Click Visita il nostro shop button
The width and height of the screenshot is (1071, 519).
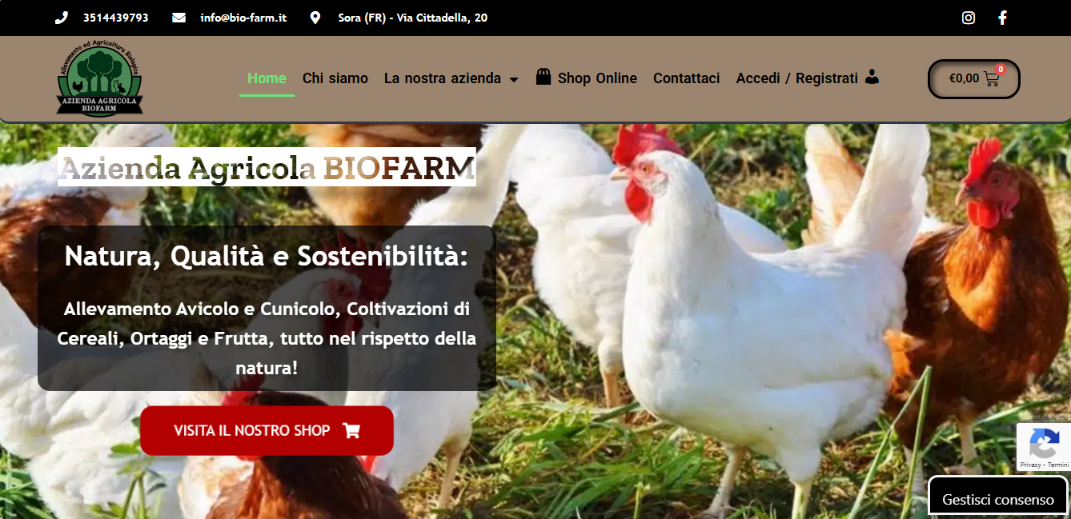[x=267, y=430]
